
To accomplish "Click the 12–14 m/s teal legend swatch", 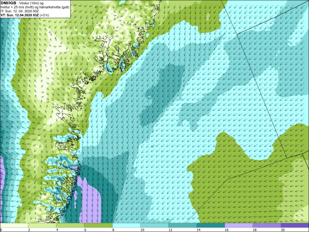I will tap(183, 225).
